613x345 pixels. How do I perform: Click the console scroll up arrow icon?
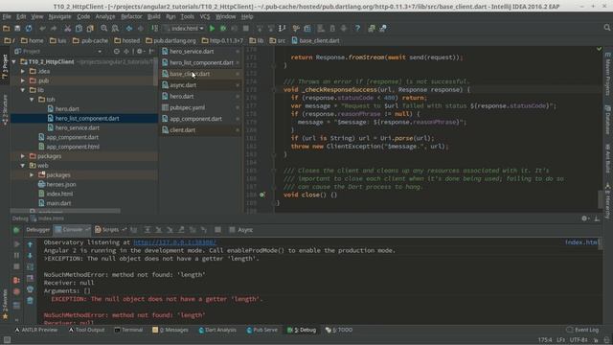30,244
